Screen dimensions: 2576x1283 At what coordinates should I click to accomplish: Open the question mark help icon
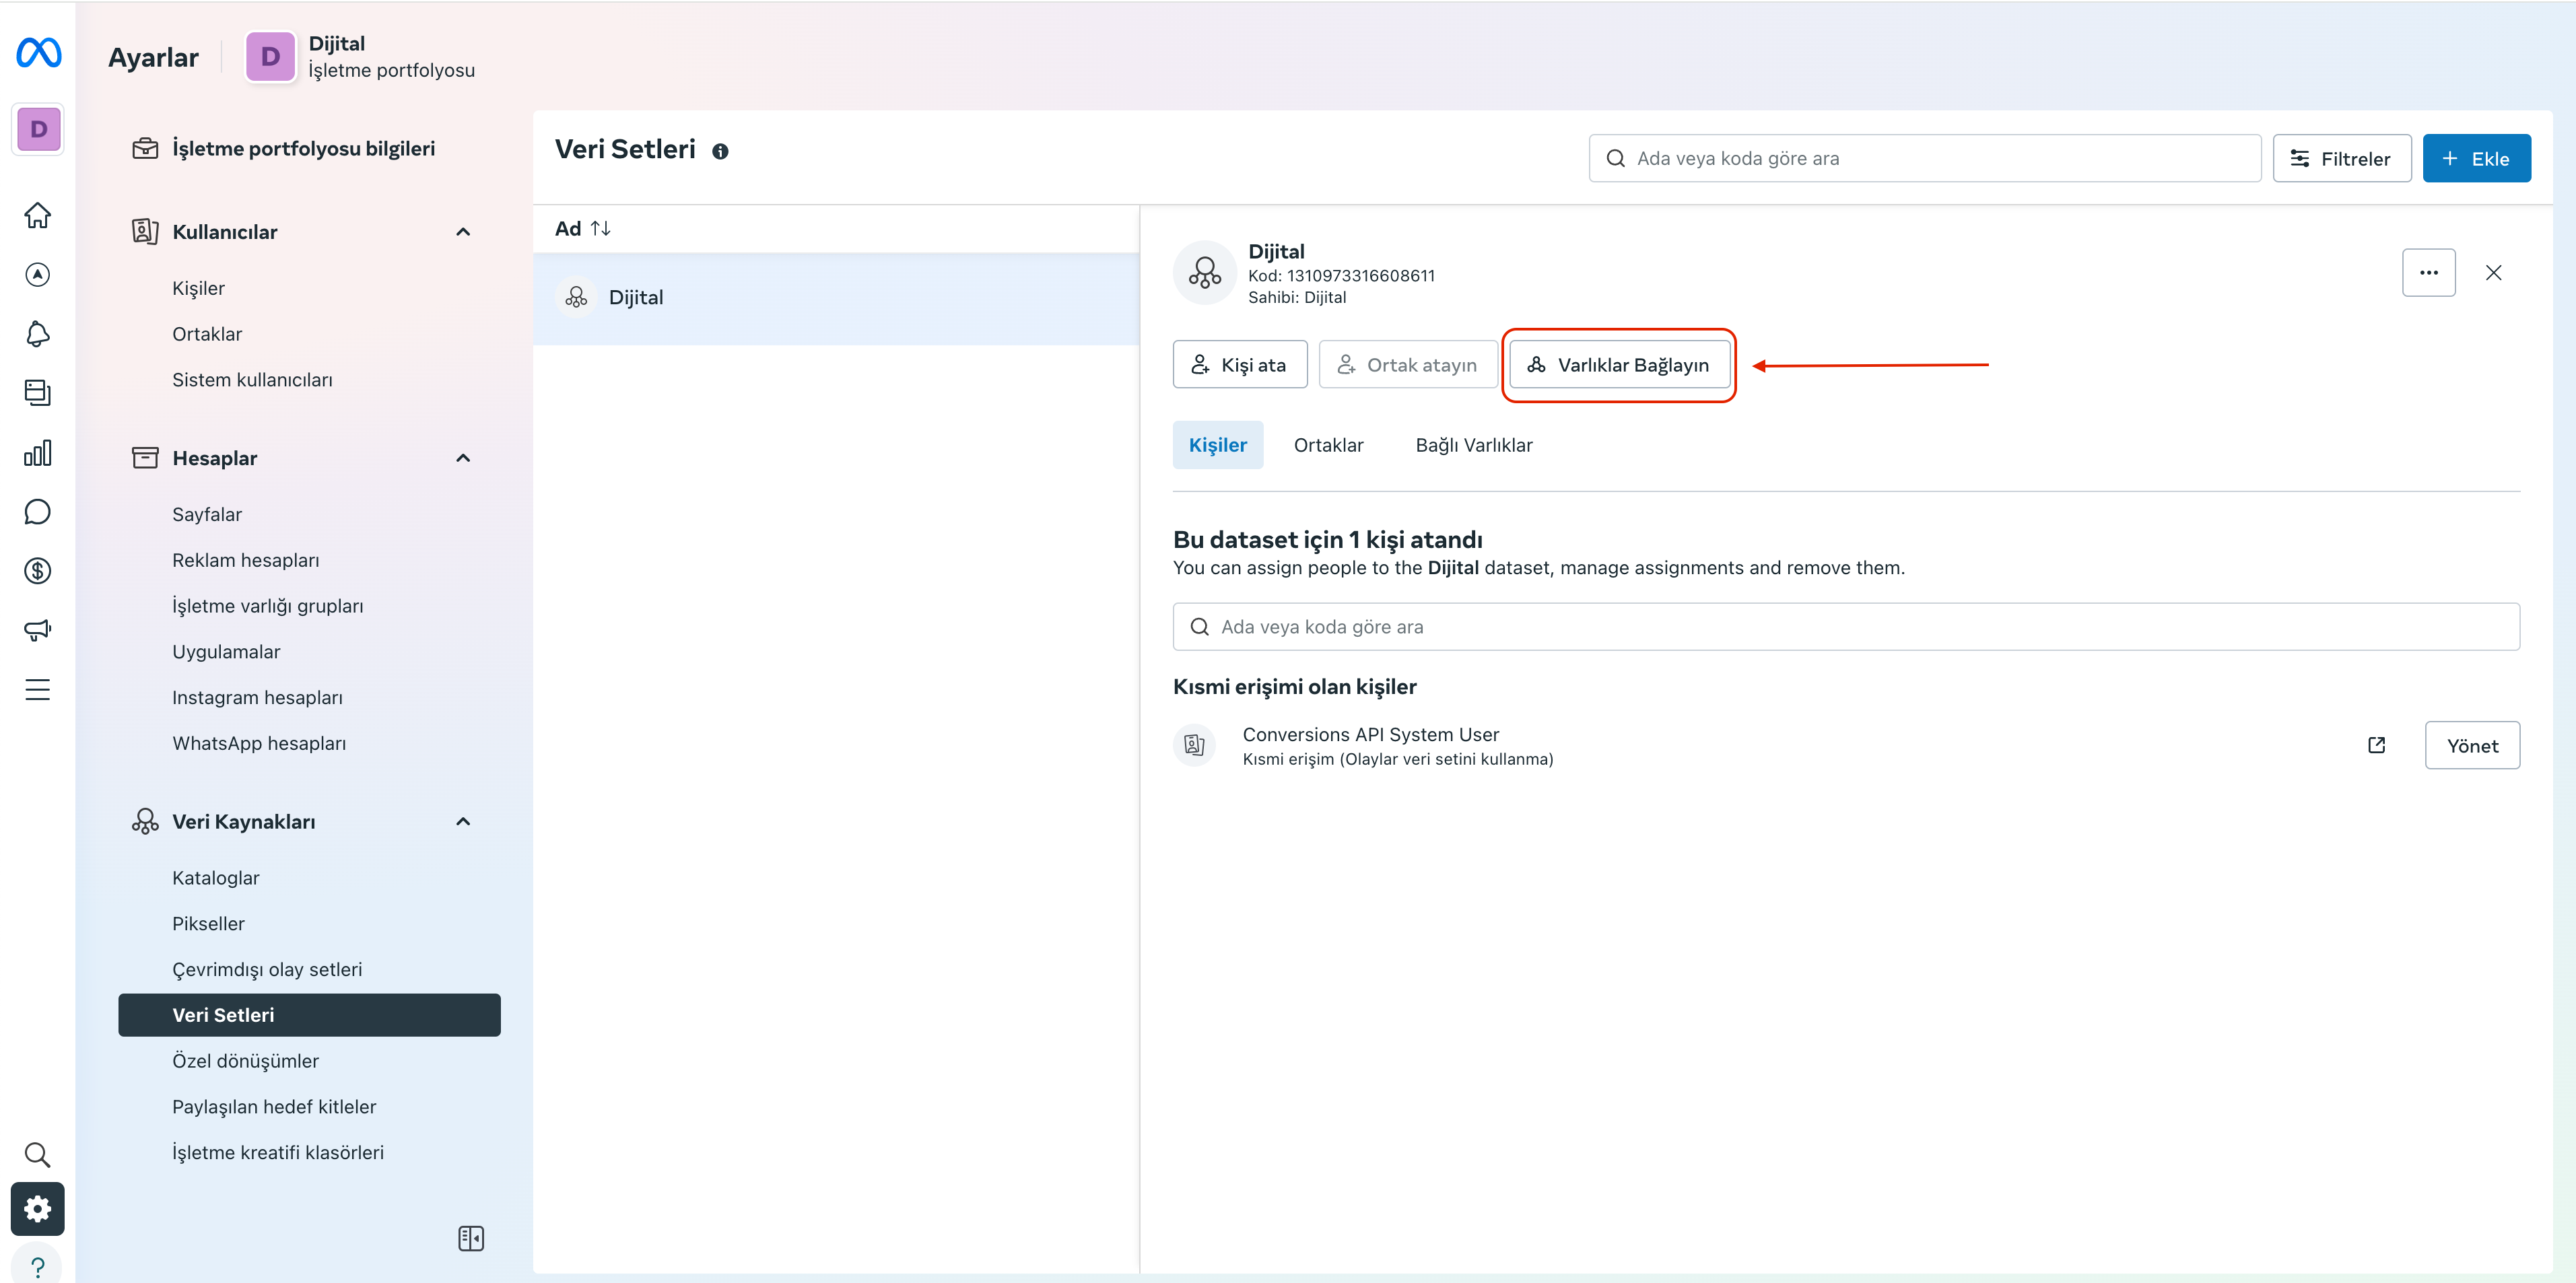point(38,1266)
